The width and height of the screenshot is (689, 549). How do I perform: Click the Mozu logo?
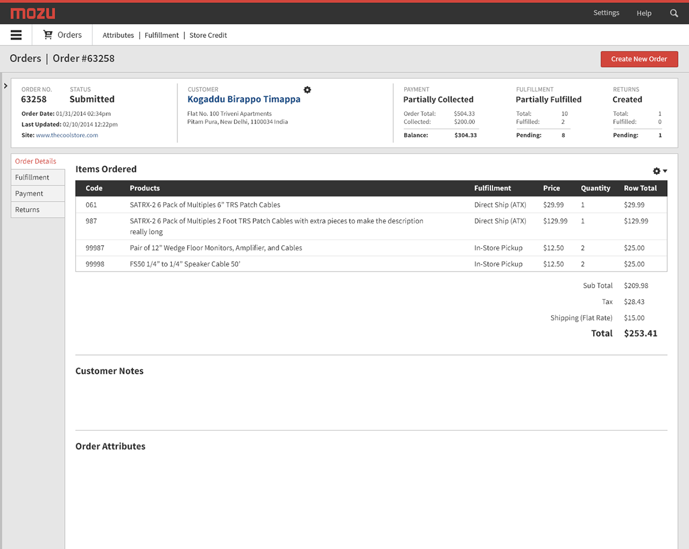click(32, 13)
